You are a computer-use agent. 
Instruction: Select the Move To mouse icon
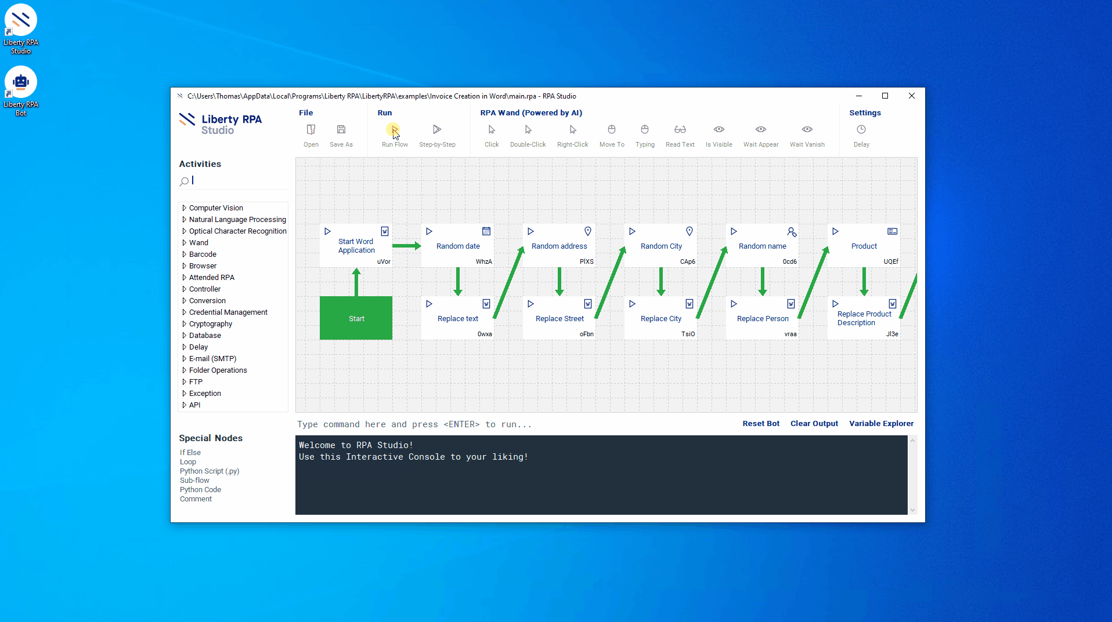click(x=612, y=130)
